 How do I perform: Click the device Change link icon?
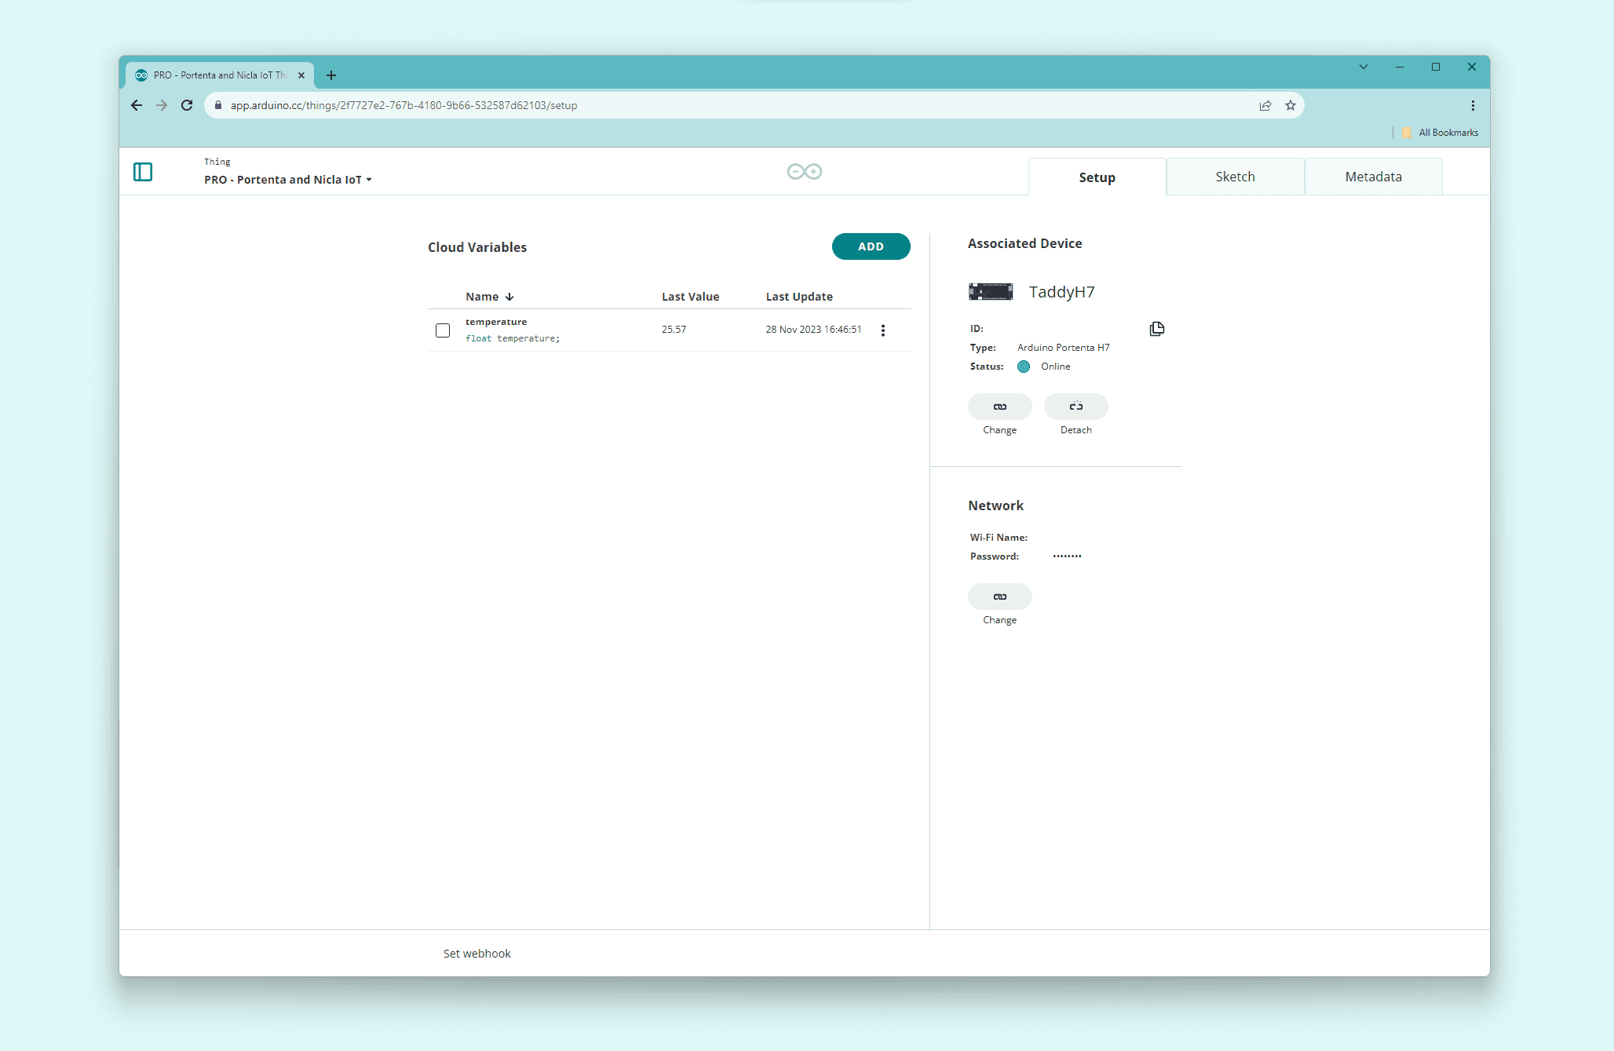pyautogui.click(x=999, y=407)
